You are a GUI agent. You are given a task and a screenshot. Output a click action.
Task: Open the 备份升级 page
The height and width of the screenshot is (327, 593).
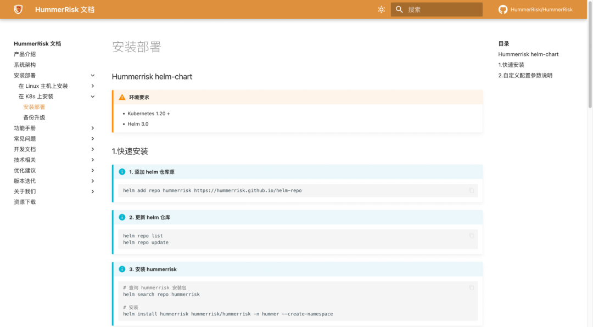(34, 117)
